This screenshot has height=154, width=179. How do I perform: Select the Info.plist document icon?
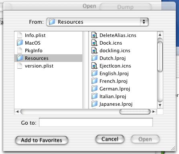(20, 35)
